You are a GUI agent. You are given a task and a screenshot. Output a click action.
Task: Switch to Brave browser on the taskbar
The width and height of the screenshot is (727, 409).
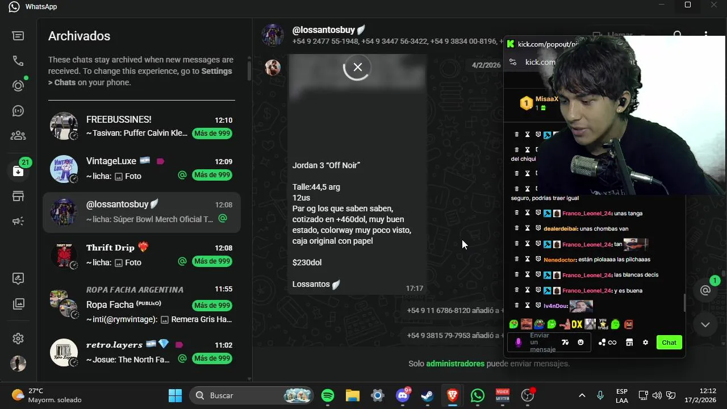pyautogui.click(x=453, y=395)
